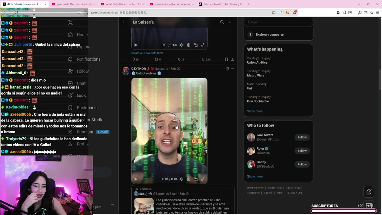Open CEXTHOR profile avatar
The height and width of the screenshot is (215, 382).
pos(126,70)
